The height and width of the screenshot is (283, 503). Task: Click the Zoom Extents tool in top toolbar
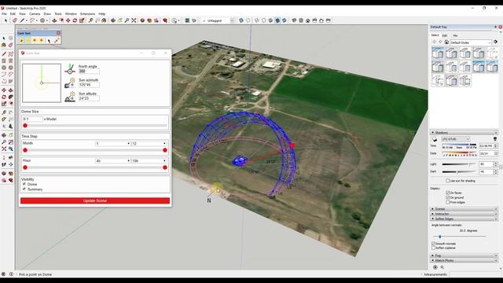point(134,20)
